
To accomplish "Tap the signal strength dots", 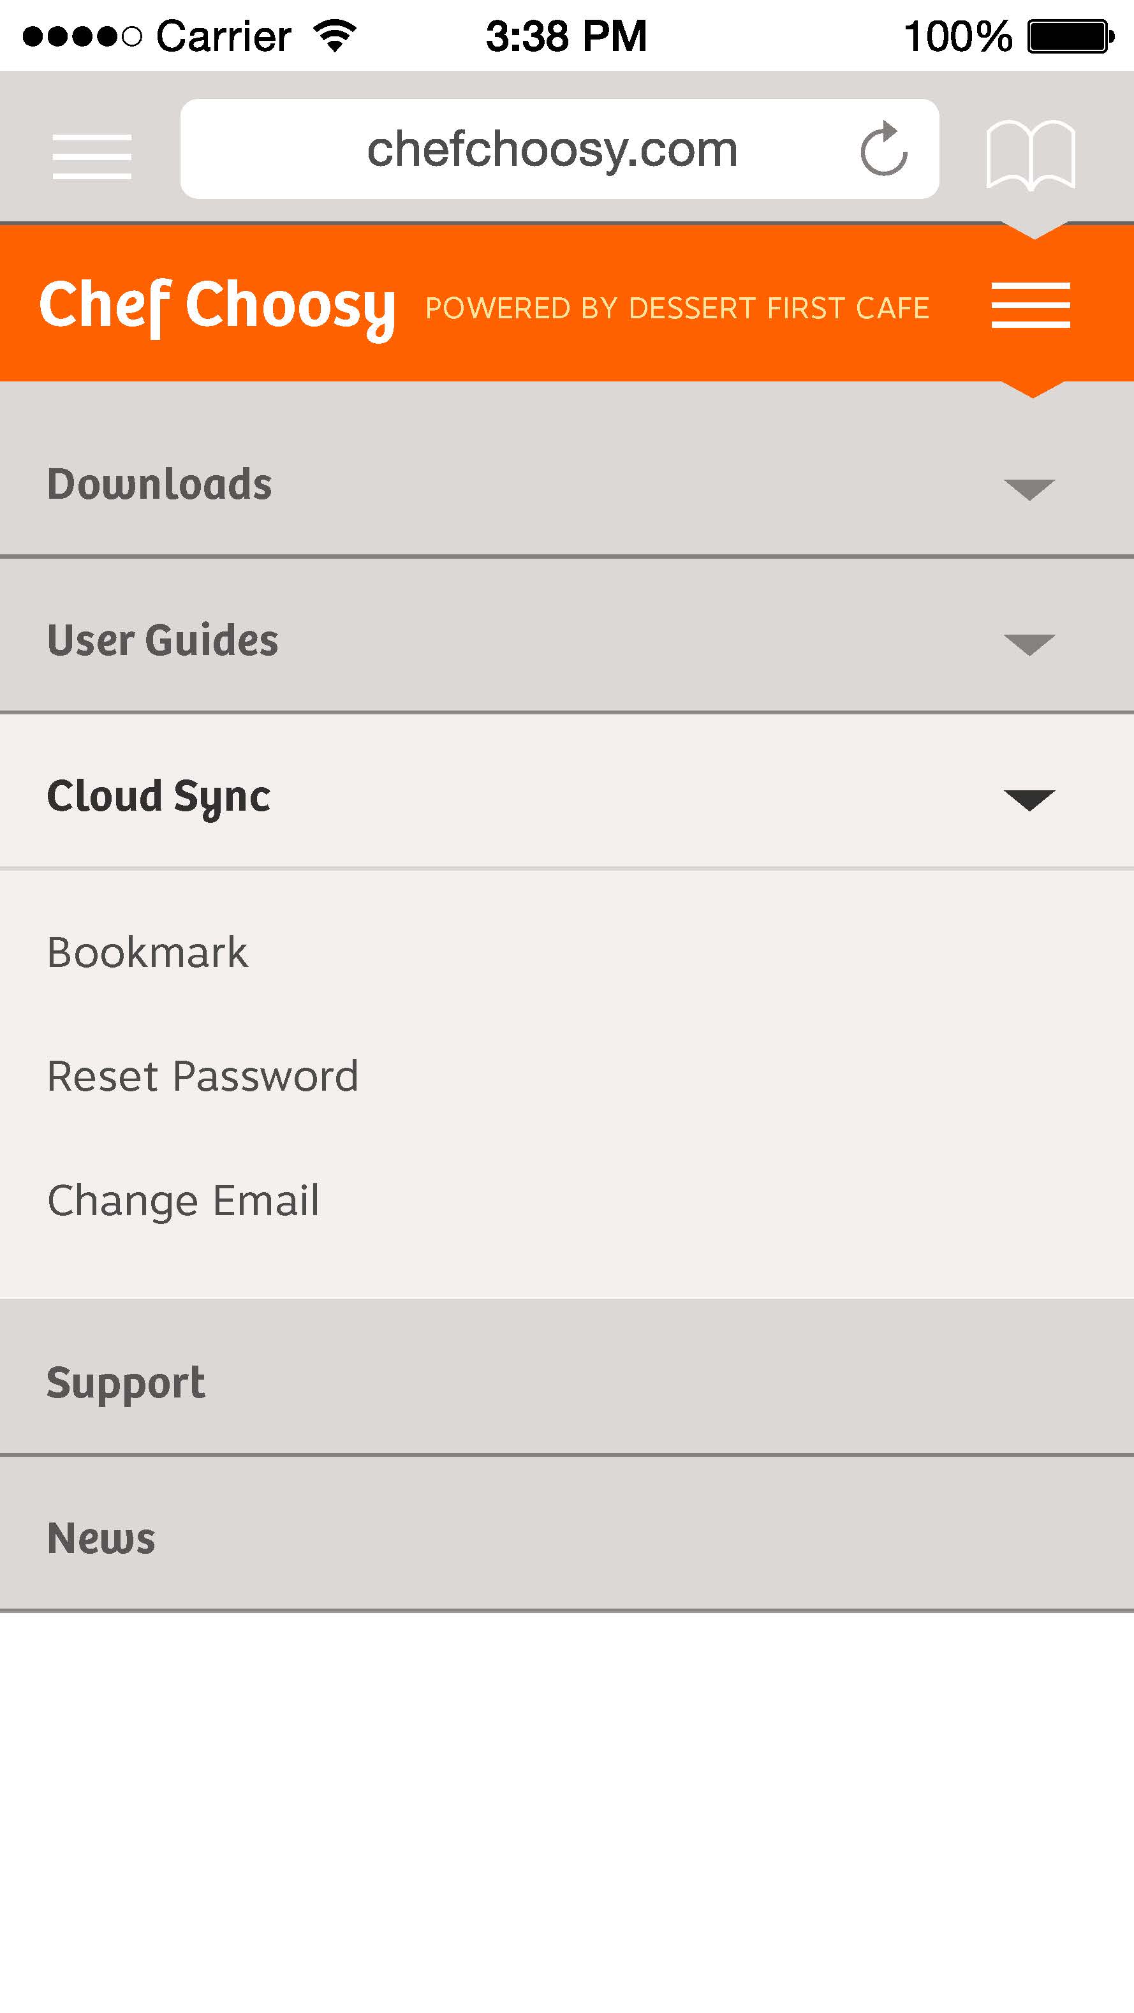I will pos(82,37).
